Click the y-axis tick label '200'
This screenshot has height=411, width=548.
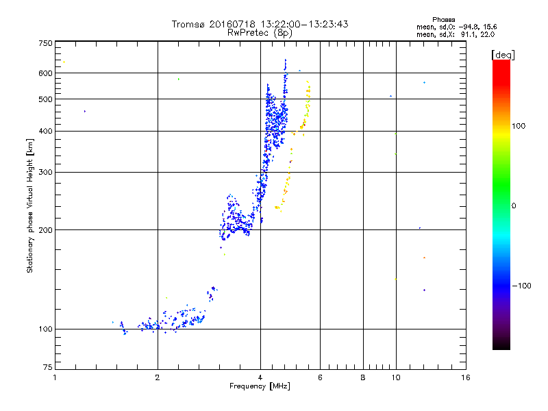click(45, 230)
